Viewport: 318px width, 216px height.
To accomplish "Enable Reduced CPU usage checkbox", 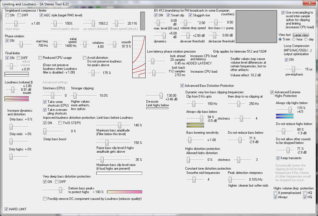I will (40, 58).
